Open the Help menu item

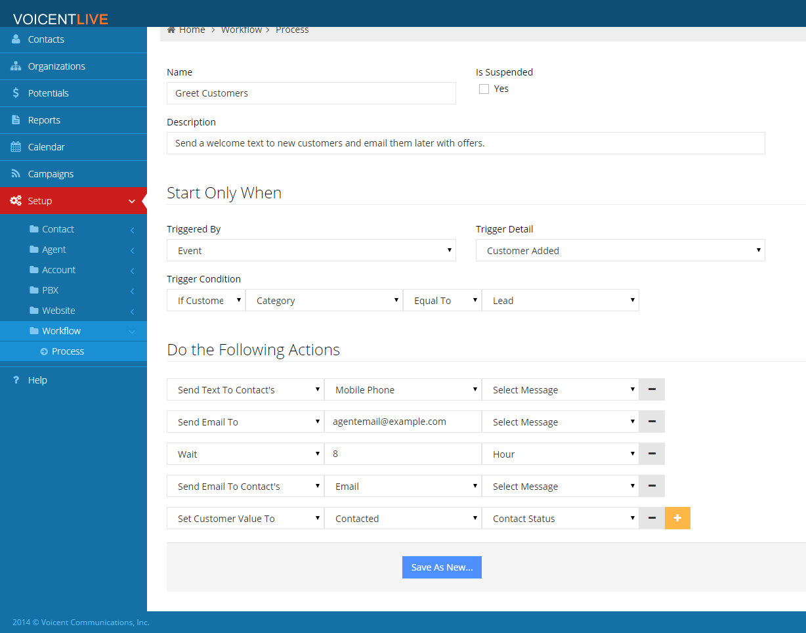point(74,380)
